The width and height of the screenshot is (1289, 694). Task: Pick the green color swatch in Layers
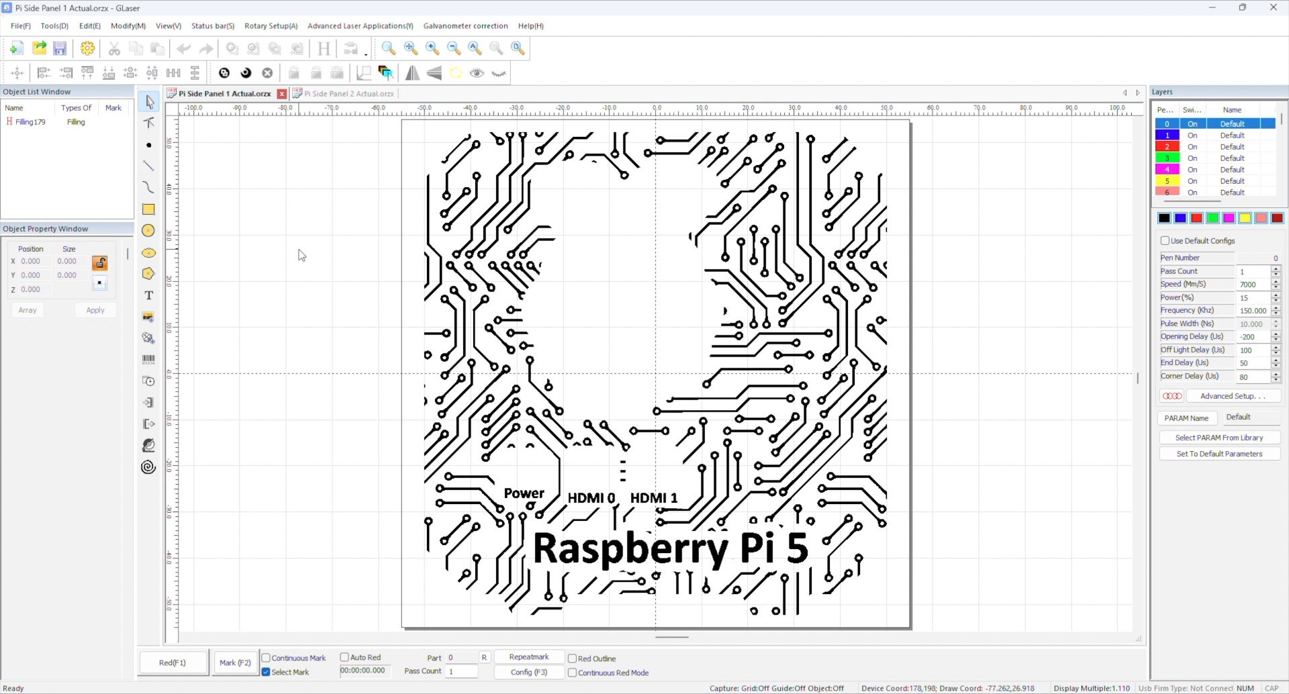[x=1212, y=218]
